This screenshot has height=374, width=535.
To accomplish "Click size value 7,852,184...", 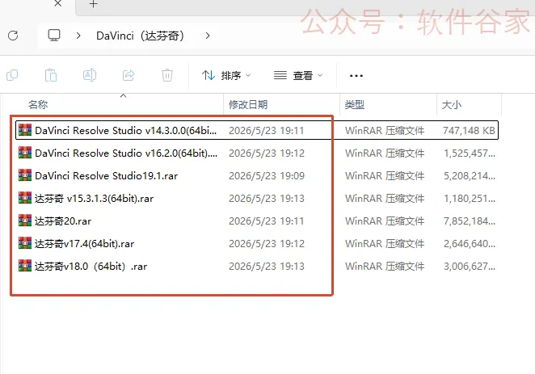I will point(470,221).
